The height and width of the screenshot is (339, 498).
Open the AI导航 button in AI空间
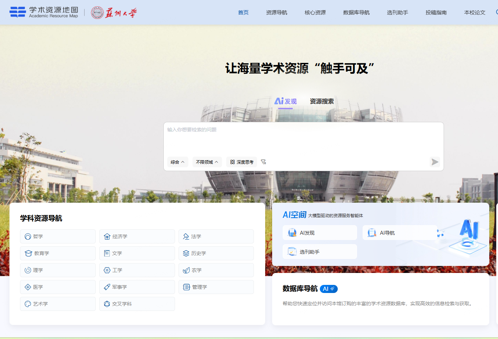(x=399, y=233)
